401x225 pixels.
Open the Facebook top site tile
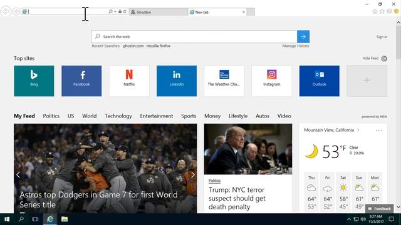point(81,81)
